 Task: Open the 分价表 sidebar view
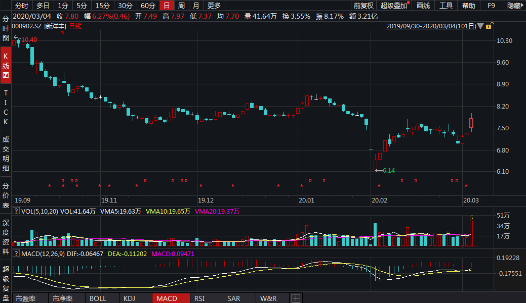[6, 195]
